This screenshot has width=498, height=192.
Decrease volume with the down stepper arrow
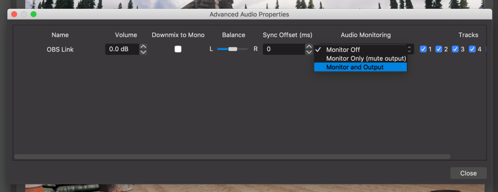tap(143, 52)
